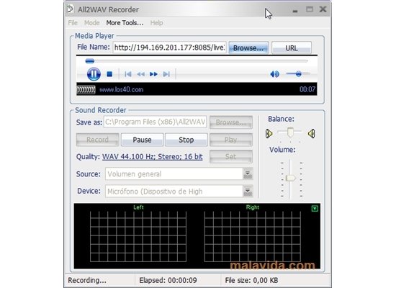Click the Recording... status text
The height and width of the screenshot is (288, 396).
[x=87, y=280]
